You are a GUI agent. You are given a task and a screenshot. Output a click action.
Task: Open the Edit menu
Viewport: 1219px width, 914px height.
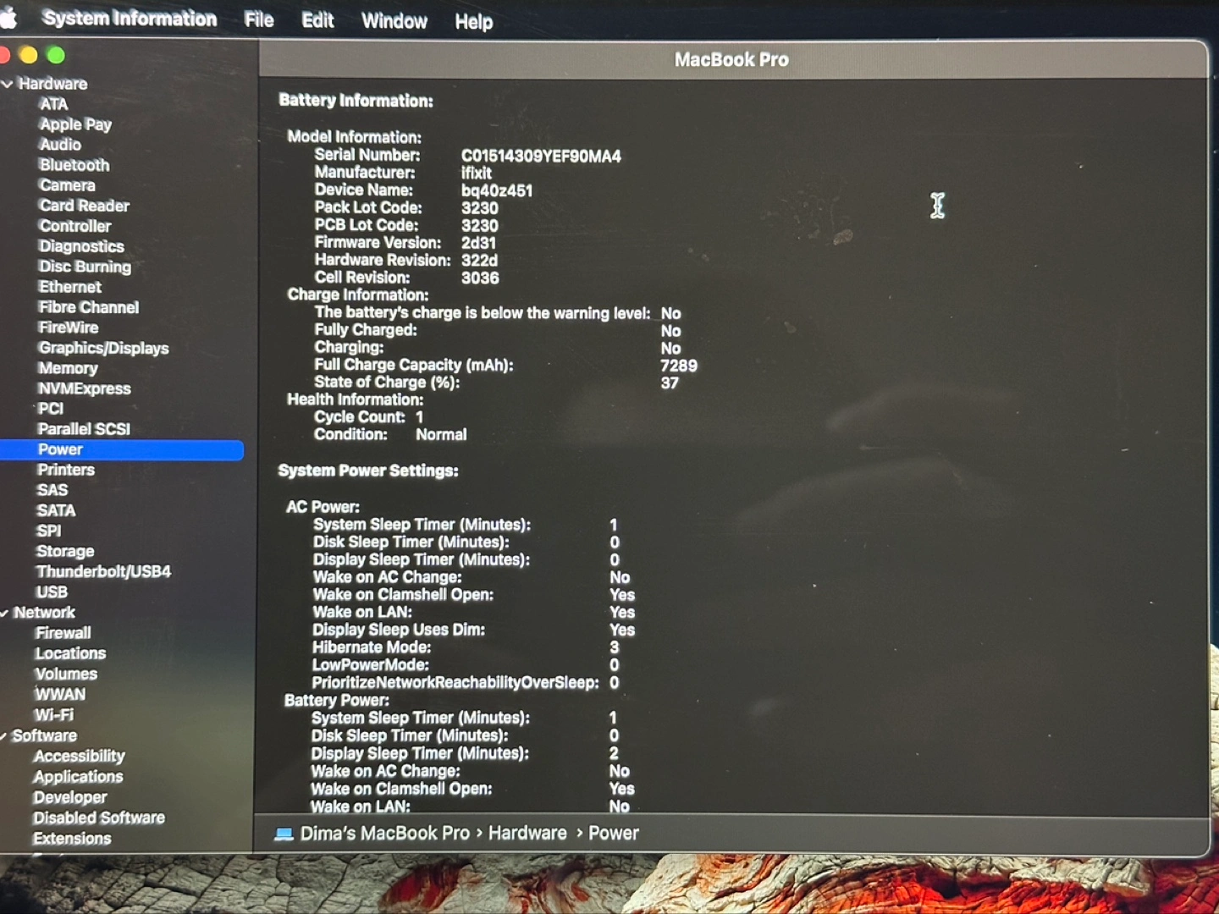(x=317, y=20)
